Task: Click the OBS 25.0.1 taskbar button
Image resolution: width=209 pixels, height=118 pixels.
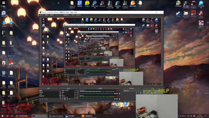Action: (x=40, y=116)
